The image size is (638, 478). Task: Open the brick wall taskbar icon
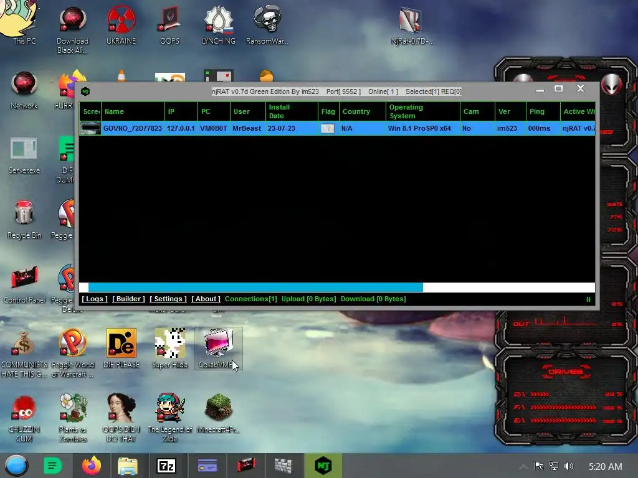click(283, 466)
